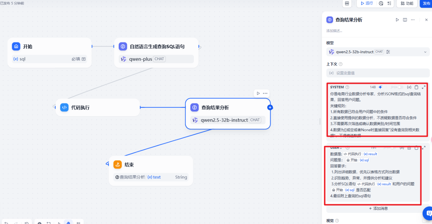Copy the USER prompt with clipboard icon
This screenshot has height=224, width=432.
pos(416,148)
